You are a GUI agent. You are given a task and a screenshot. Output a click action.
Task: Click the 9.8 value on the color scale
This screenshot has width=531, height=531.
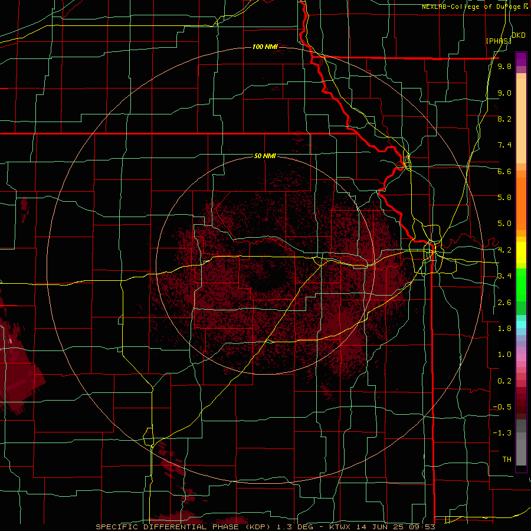point(504,66)
